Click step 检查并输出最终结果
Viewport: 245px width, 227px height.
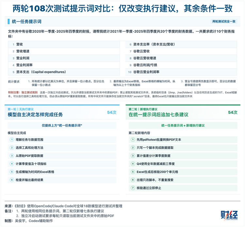pyautogui.click(x=62, y=180)
